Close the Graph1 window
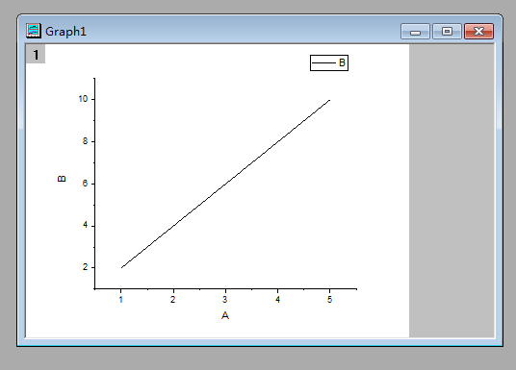The width and height of the screenshot is (516, 370). pos(478,31)
